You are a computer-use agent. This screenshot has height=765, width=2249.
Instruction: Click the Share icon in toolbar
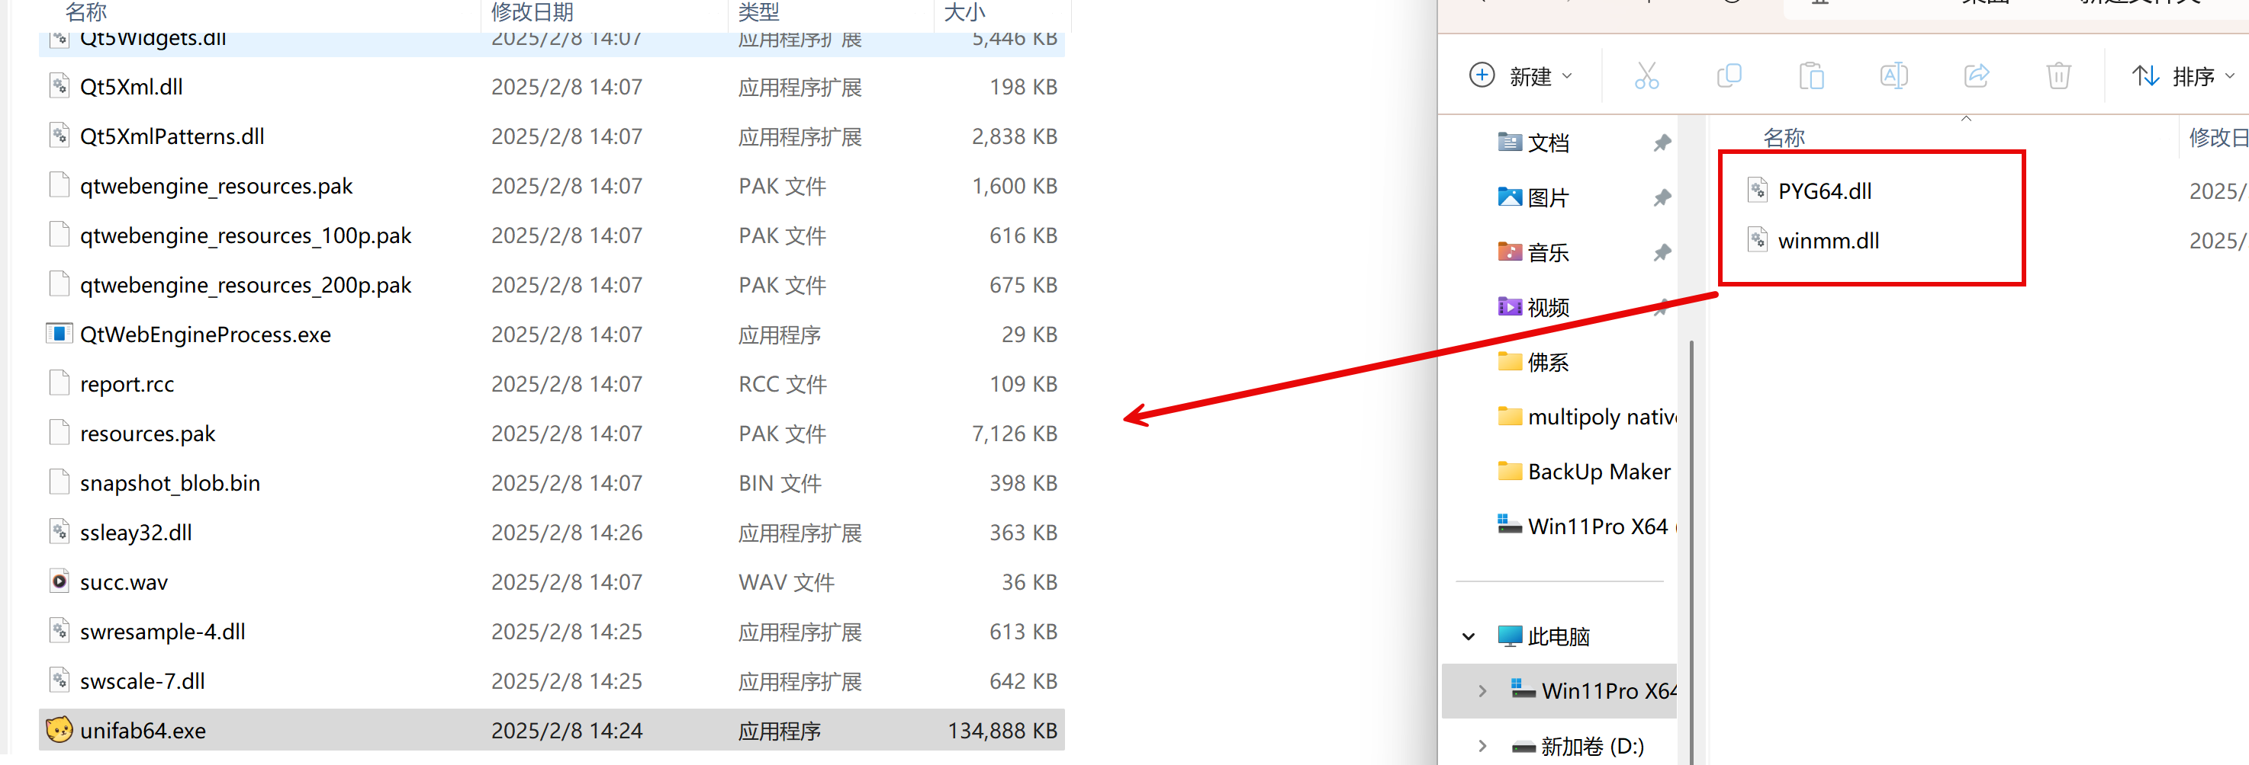1976,76
